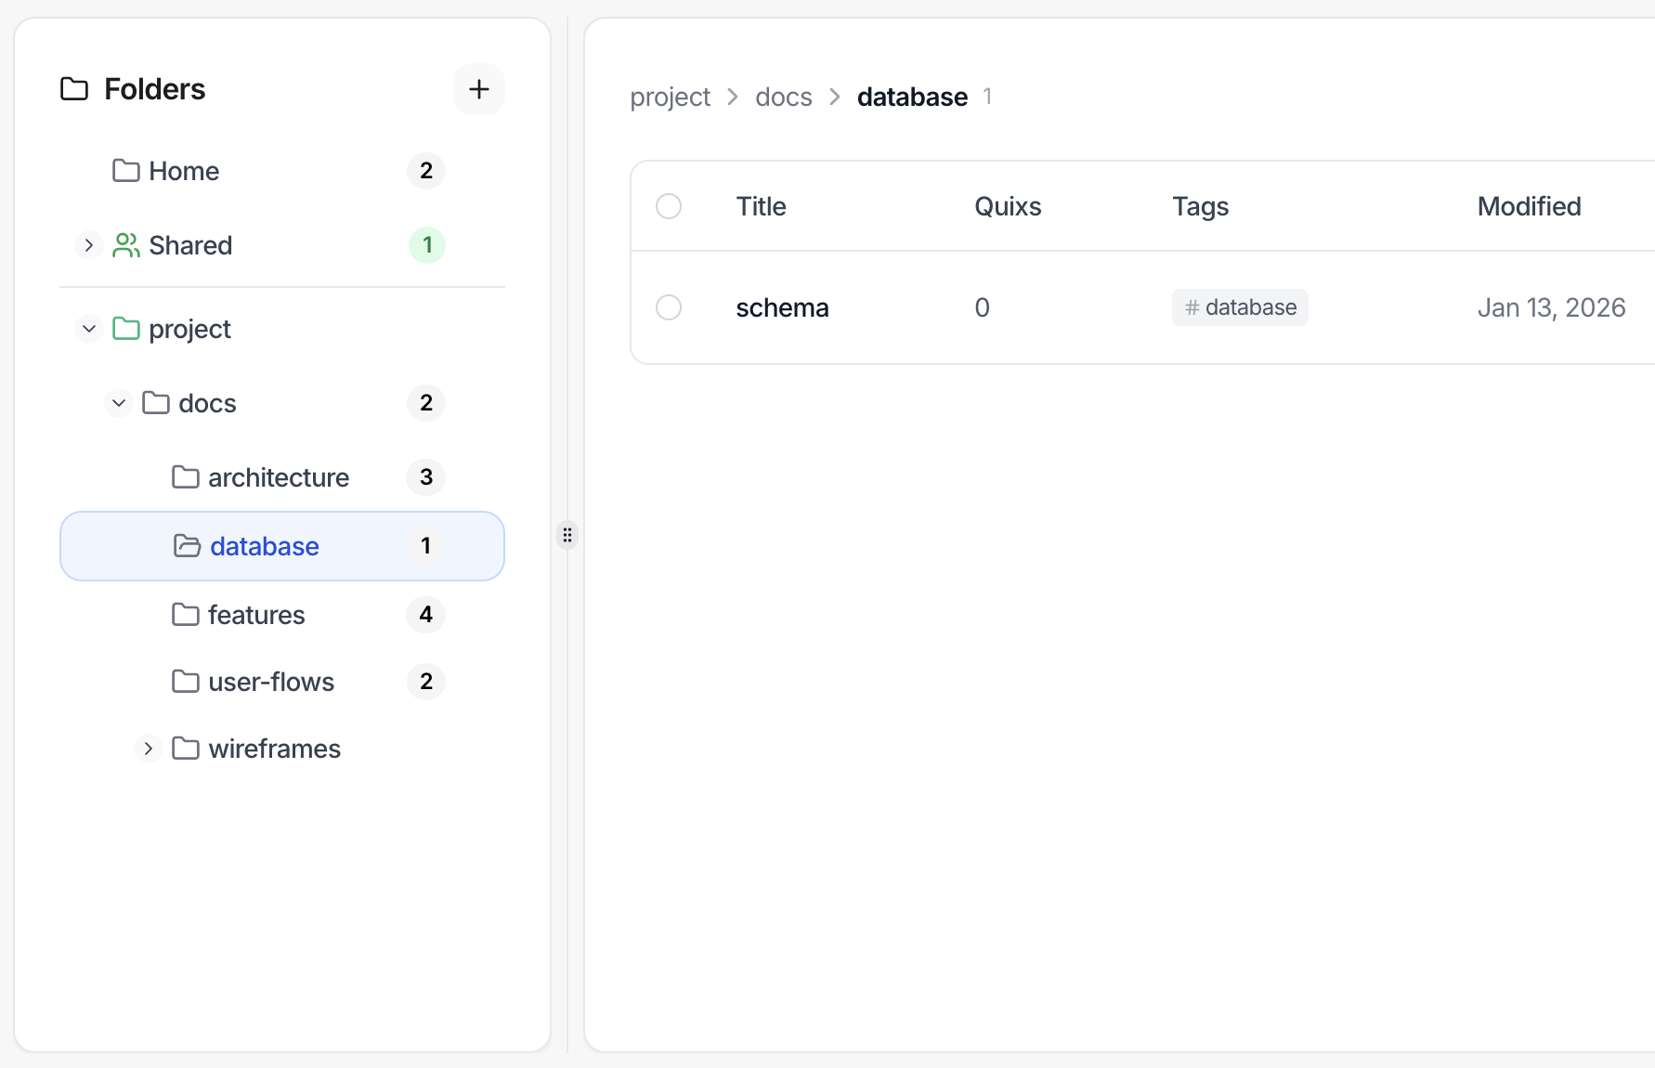Toggle the select-all checkbox in table header
The width and height of the screenshot is (1655, 1068).
point(669,206)
